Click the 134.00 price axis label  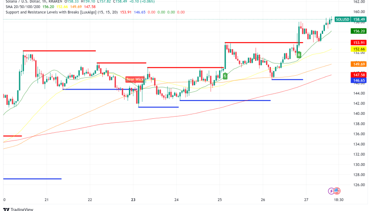[x=359, y=144]
